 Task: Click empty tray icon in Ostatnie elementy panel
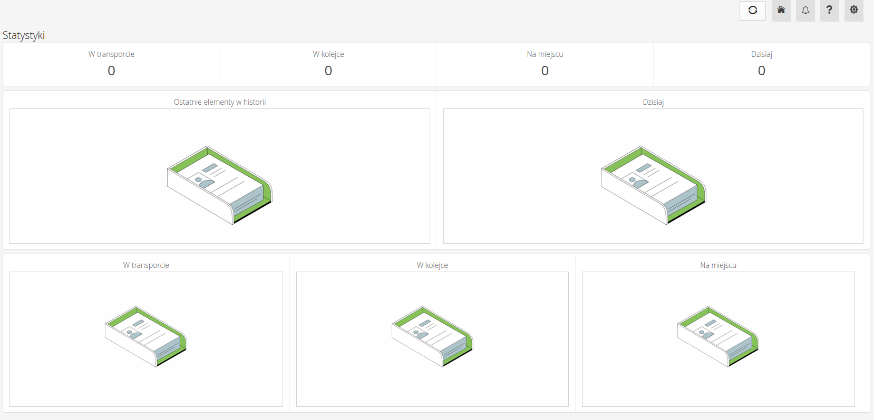coord(219,185)
